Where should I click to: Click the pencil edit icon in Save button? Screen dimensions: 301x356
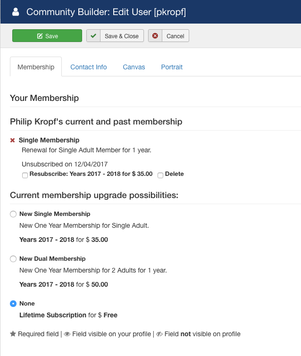coord(40,36)
